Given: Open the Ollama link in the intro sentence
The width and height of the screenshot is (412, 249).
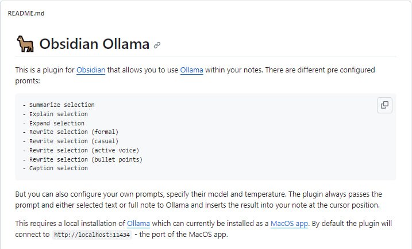Looking at the screenshot, I should coord(191,70).
